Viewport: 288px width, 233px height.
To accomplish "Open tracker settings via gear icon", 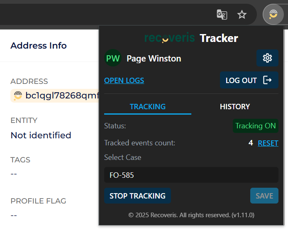I will (267, 58).
